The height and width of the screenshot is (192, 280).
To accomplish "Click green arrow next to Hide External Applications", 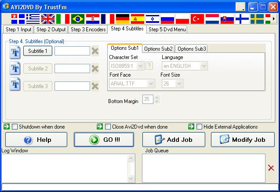I will point(191,126).
